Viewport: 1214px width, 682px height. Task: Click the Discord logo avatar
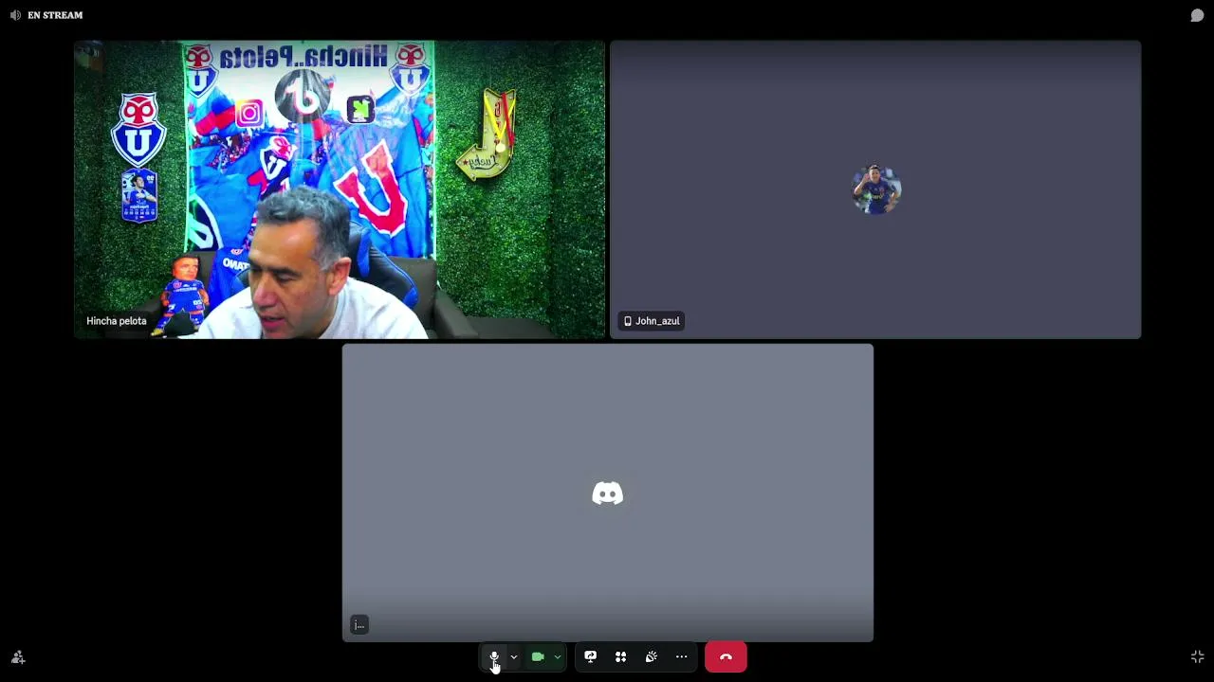(x=608, y=494)
